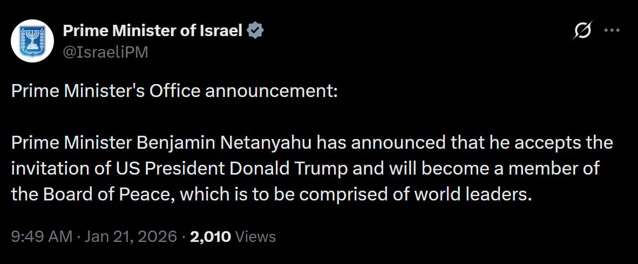Open the three-dot more options menu
Screen dimensions: 638x264
tap(612, 31)
